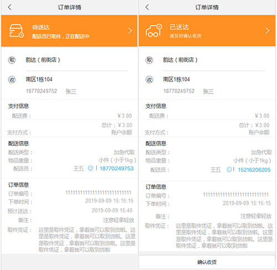
Task: Tap left recipient 收 circle icon
Action: [12, 80]
